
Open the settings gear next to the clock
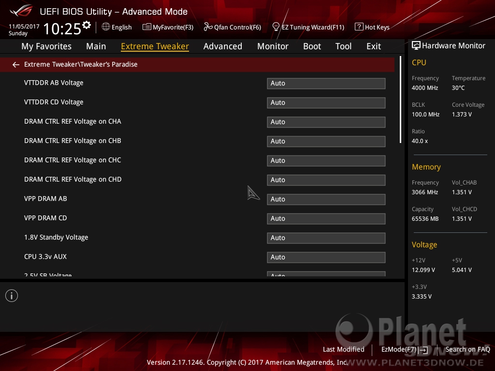coord(87,25)
